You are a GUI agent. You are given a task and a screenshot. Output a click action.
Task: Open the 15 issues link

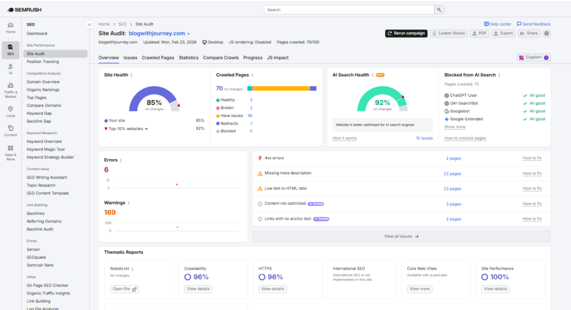424,138
